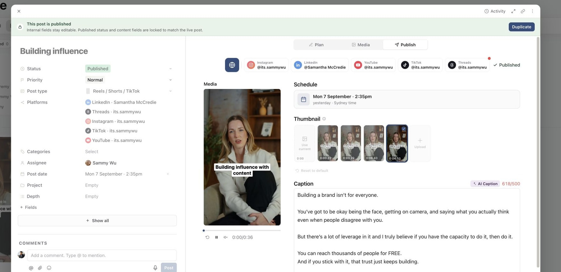Close the post detail panel
This screenshot has width=561, height=272.
pyautogui.click(x=19, y=11)
